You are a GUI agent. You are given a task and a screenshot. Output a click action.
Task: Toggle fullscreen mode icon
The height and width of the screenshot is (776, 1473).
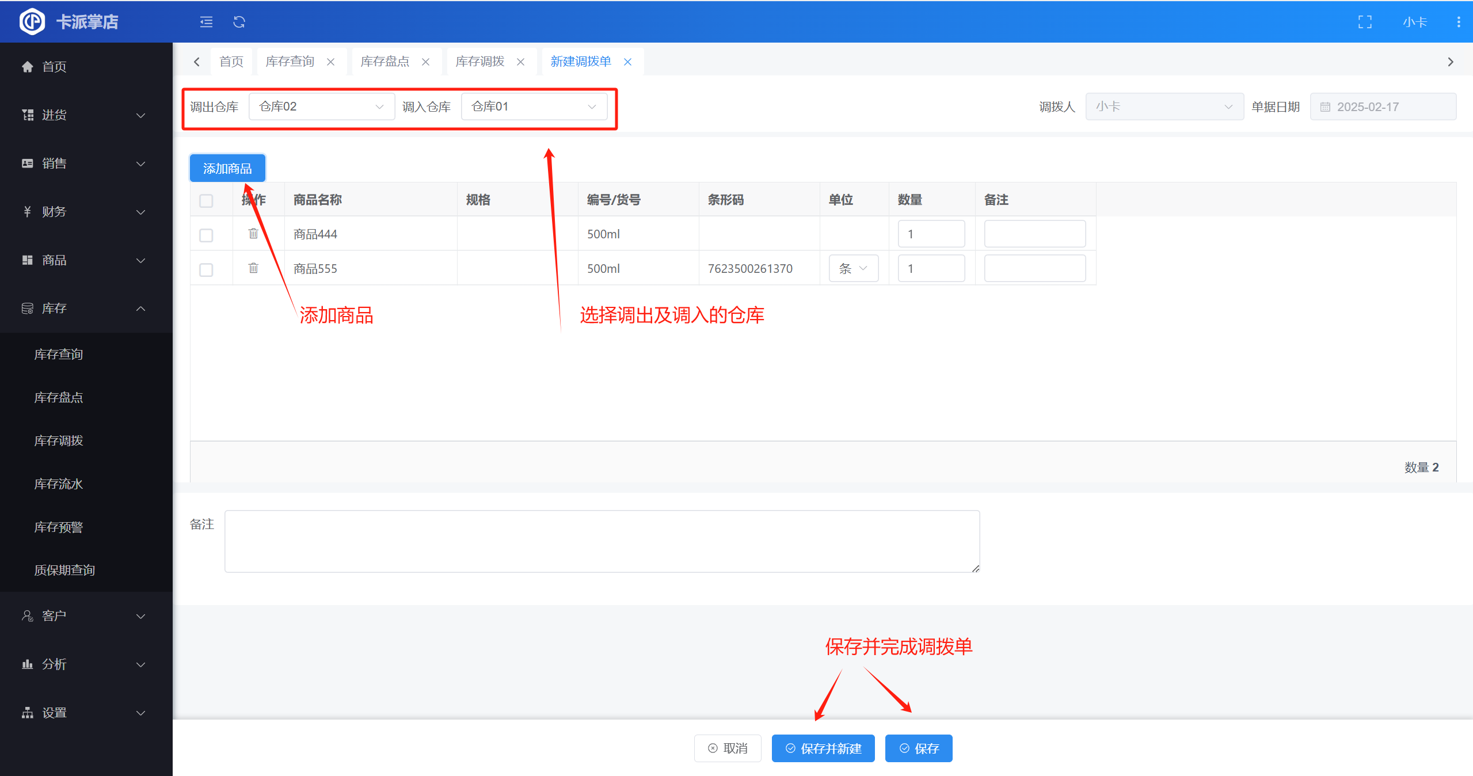(x=1364, y=22)
